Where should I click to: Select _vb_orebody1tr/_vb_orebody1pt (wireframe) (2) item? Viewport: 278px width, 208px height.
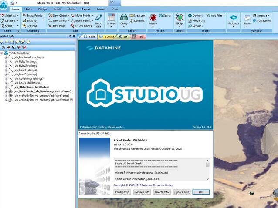point(43,100)
